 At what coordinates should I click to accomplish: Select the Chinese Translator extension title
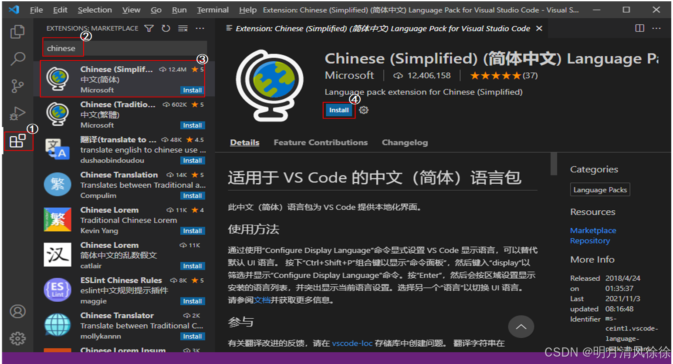tap(117, 316)
